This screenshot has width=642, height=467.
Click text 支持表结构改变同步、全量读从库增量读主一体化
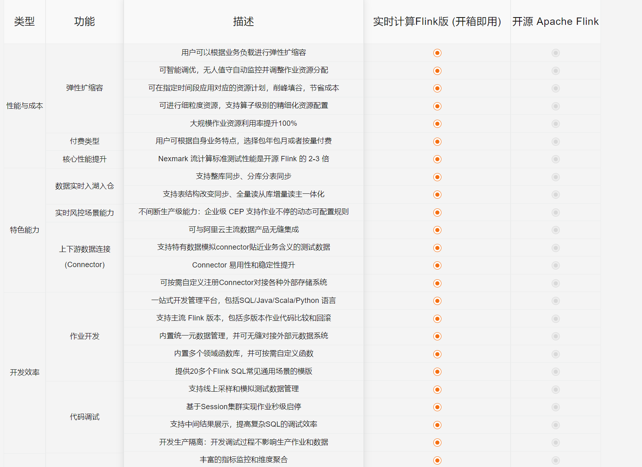point(243,194)
